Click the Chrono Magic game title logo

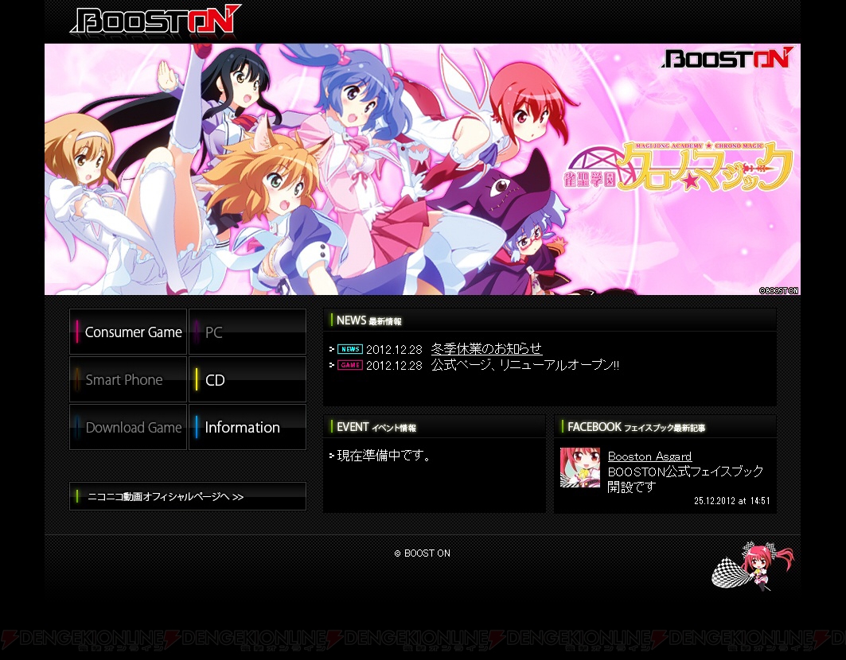(678, 167)
